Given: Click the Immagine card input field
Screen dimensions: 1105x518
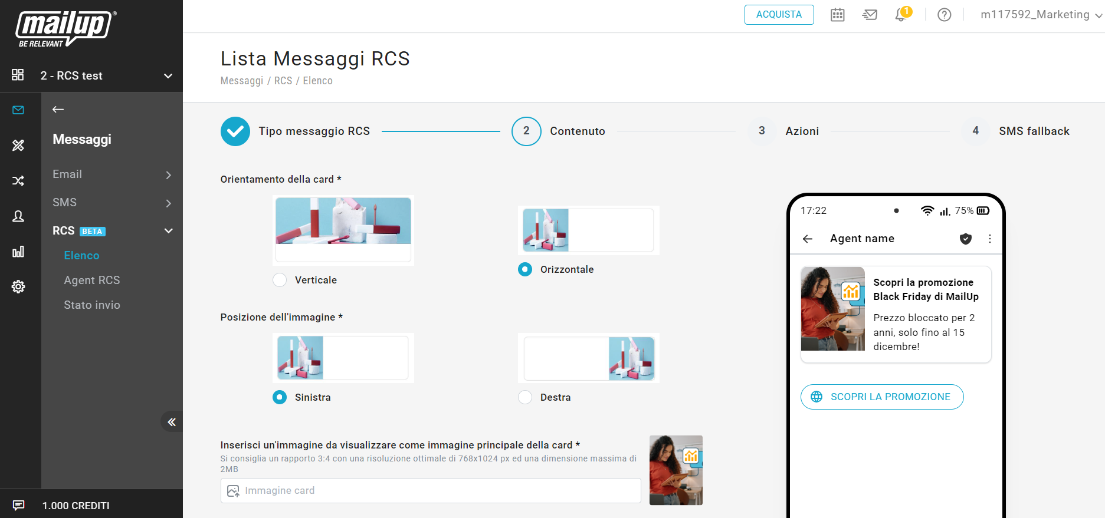Looking at the screenshot, I should [x=431, y=490].
